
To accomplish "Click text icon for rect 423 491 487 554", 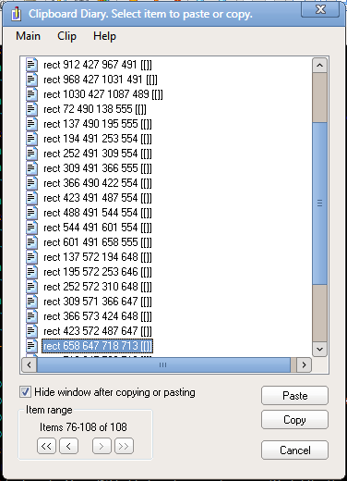I will tap(31, 198).
